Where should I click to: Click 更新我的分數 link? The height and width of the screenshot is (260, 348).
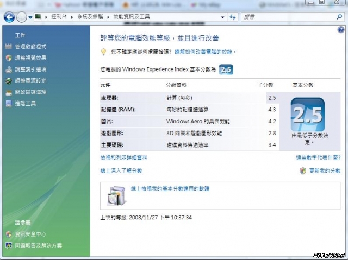325,171
